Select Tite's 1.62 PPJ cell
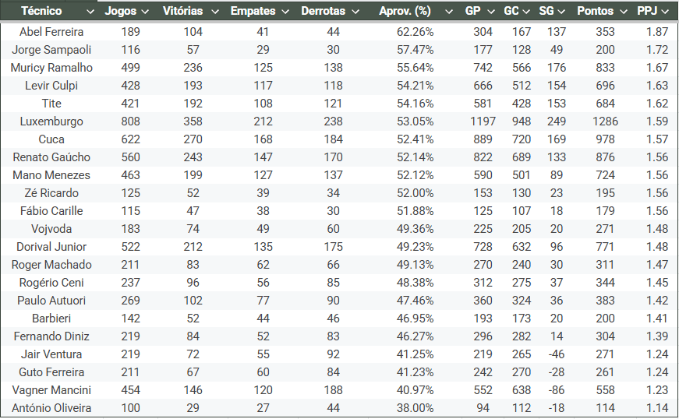 pos(657,104)
